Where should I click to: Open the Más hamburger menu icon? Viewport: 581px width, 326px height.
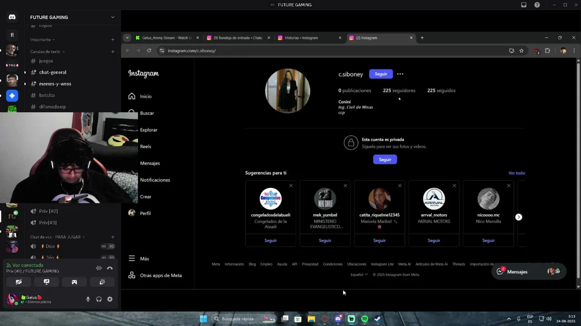132,258
